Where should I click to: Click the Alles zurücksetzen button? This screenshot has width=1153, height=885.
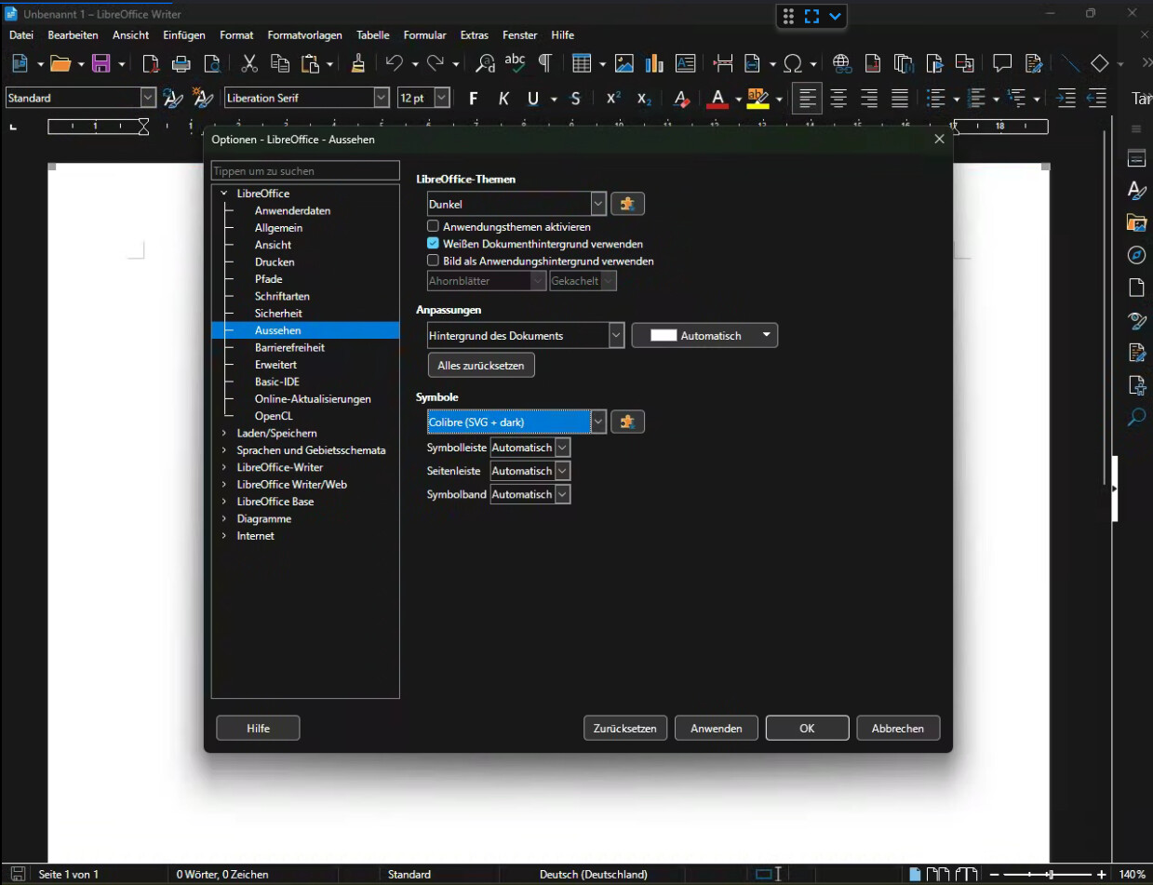point(480,366)
